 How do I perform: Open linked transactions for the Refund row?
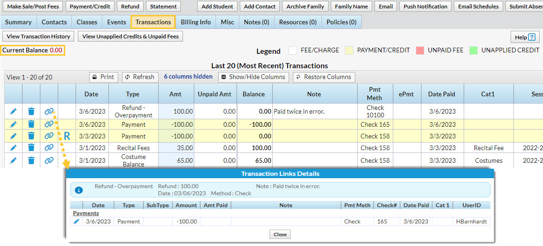pos(49,111)
